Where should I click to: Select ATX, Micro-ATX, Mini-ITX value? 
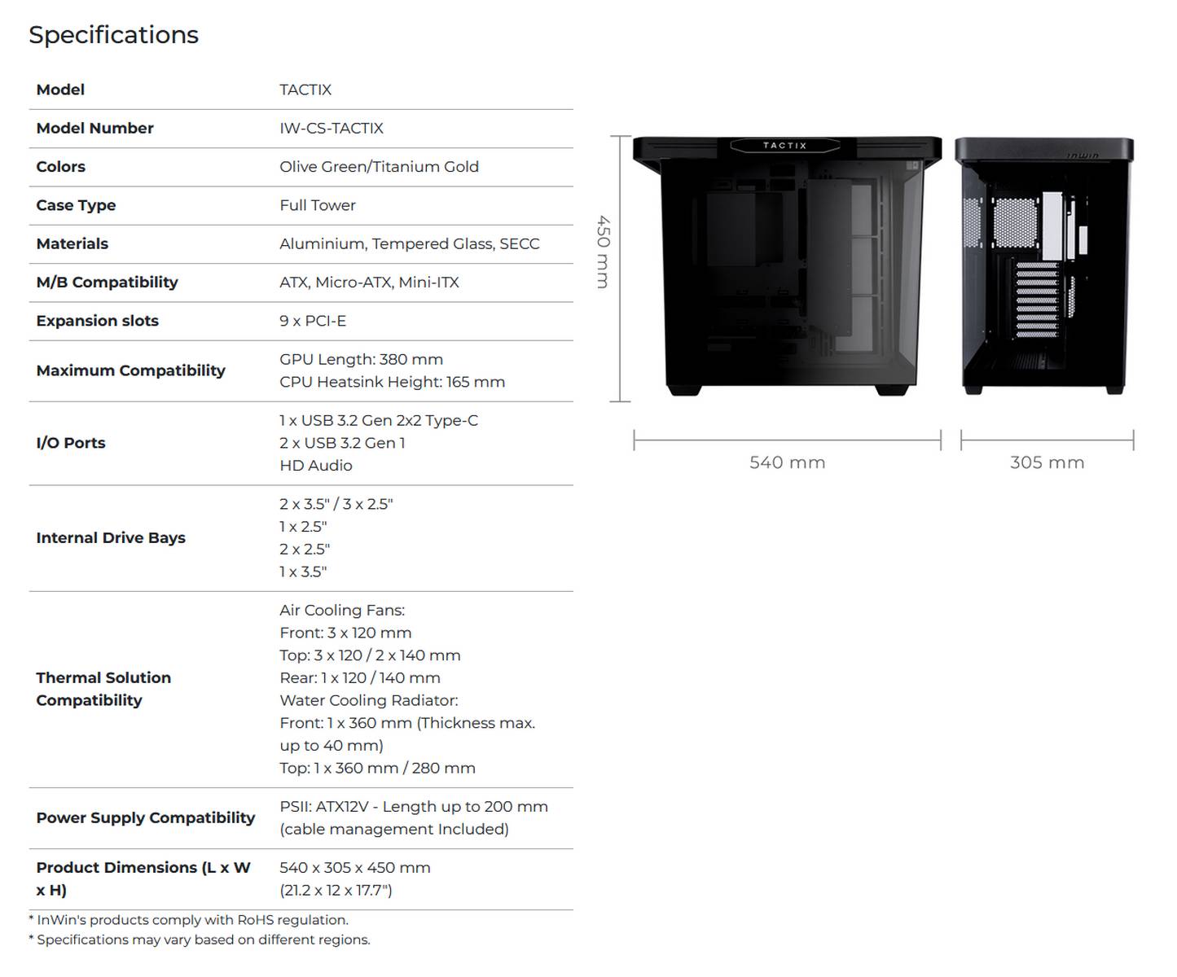pyautogui.click(x=369, y=282)
